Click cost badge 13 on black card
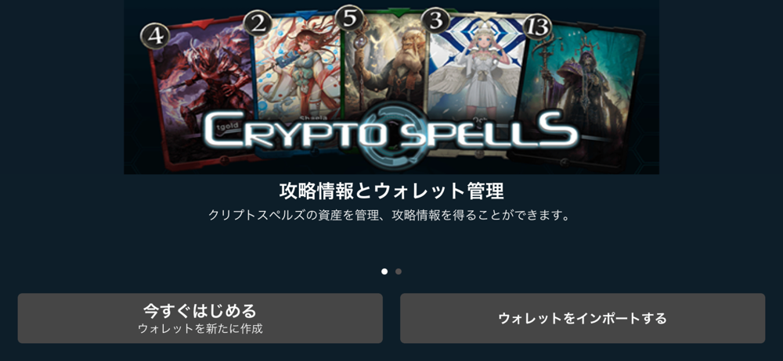Viewport: 783px width, 361px height. pyautogui.click(x=538, y=27)
